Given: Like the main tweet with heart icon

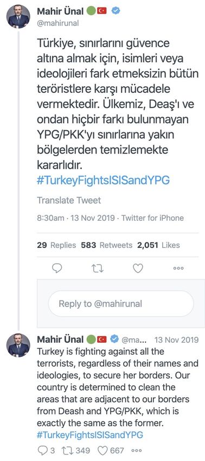Looking at the screenshot, I should [x=138, y=268].
